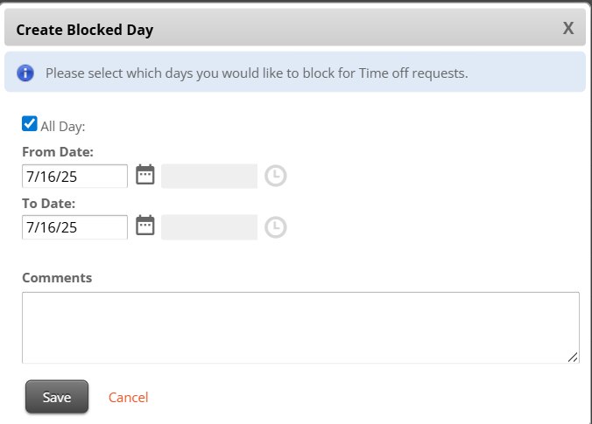Click the Create Blocked Day title bar
The image size is (592, 424).
[289, 30]
